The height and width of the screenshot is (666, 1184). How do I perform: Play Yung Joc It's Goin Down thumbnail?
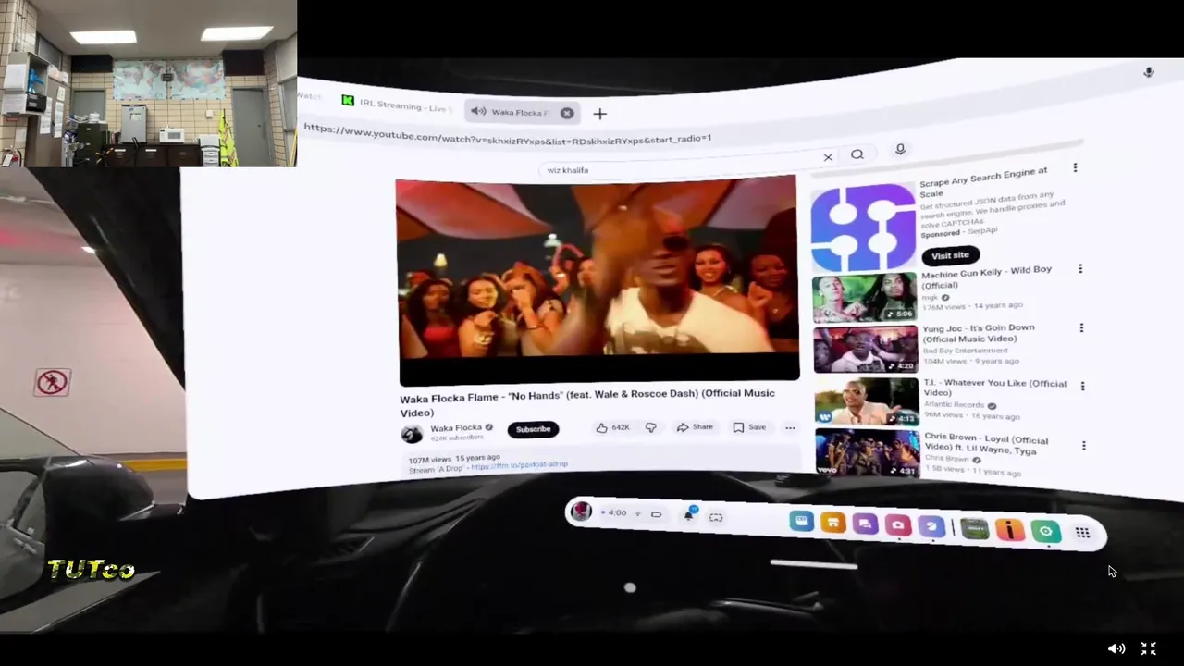(x=866, y=349)
